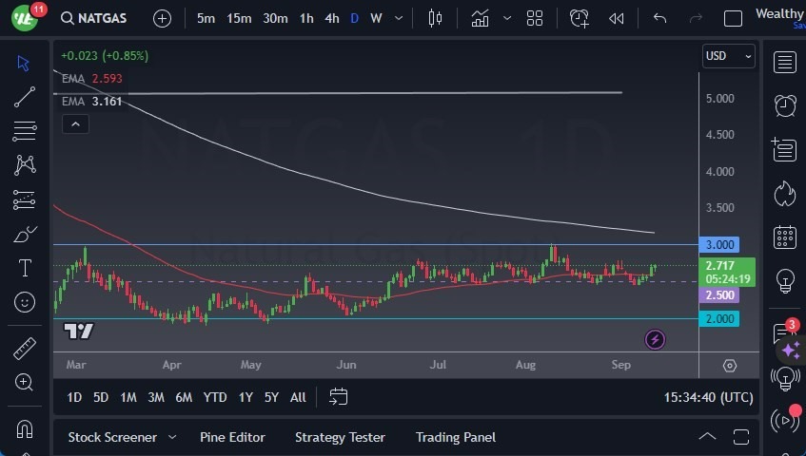Collapse the EMA indicator legend
806x456 pixels.
[74, 123]
